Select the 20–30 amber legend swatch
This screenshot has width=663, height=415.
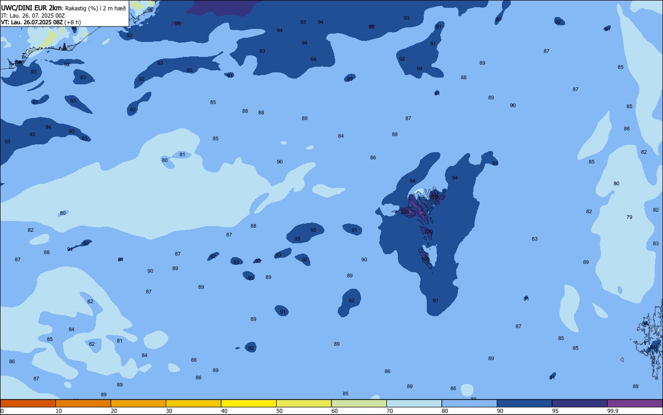point(138,403)
